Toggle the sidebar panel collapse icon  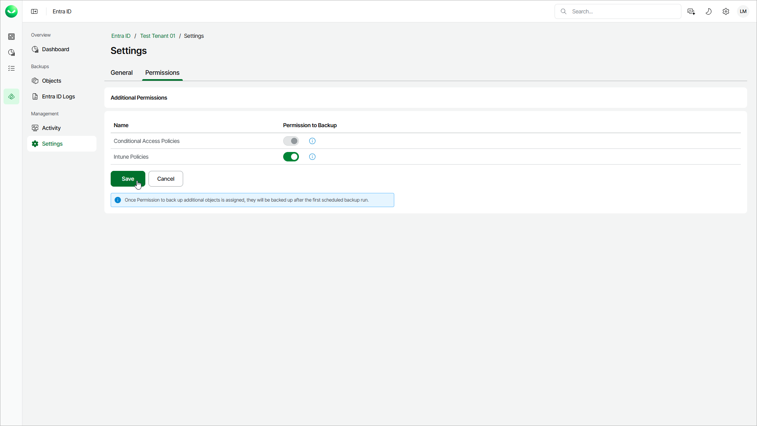click(35, 11)
